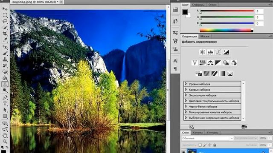Screen dimensions: 273x153
Task: Toggle lock image pixels brush icon
Action: pos(205,145)
